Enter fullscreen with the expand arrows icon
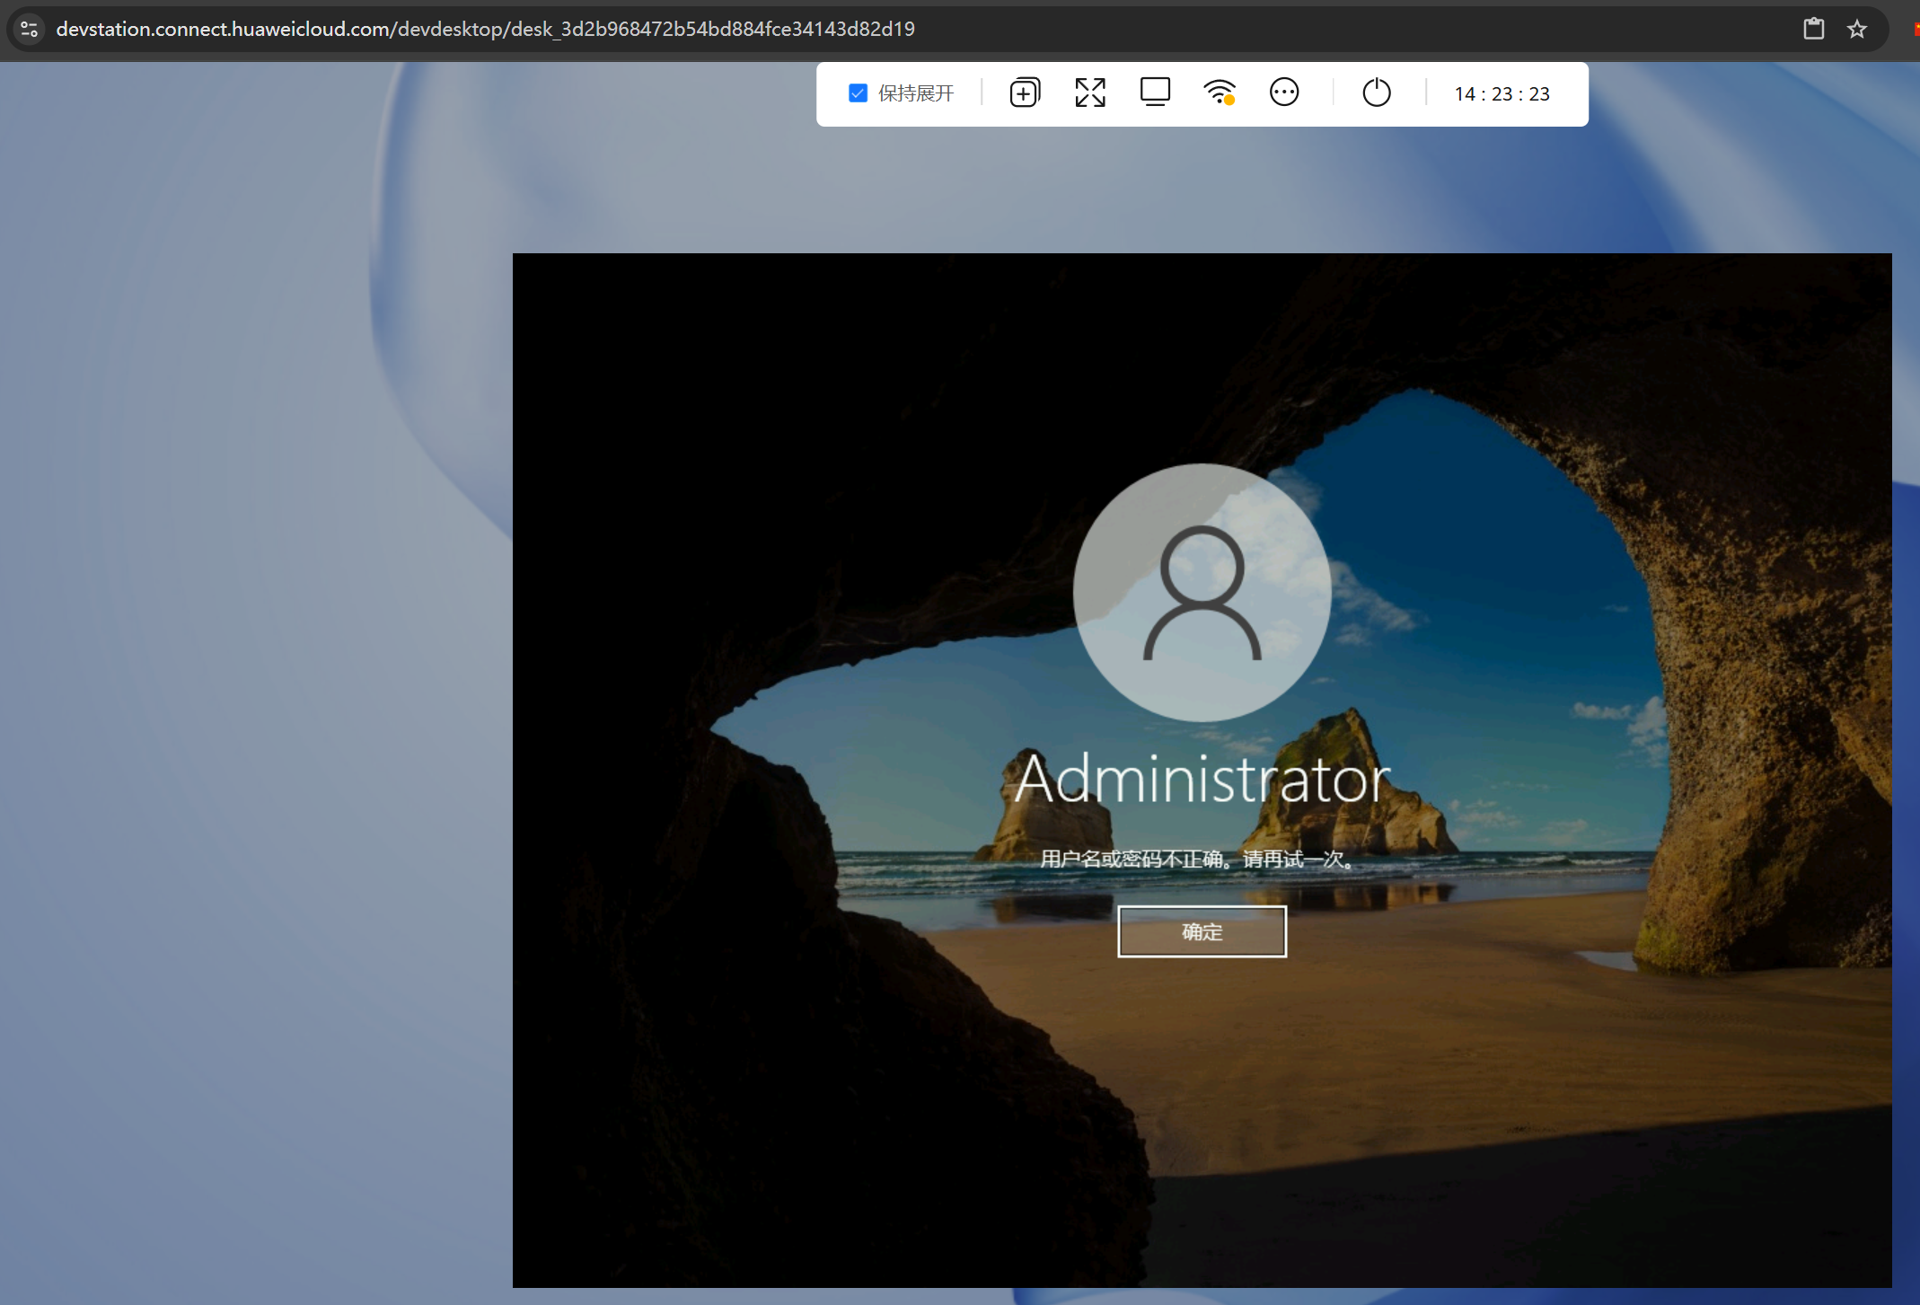1920x1305 pixels. (x=1089, y=93)
